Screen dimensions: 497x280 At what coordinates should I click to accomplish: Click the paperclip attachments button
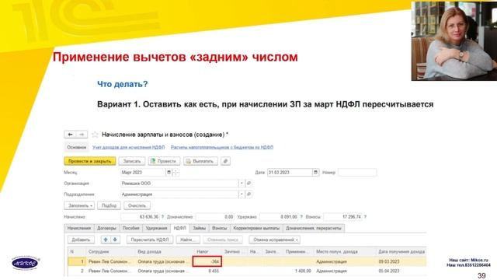click(225, 161)
